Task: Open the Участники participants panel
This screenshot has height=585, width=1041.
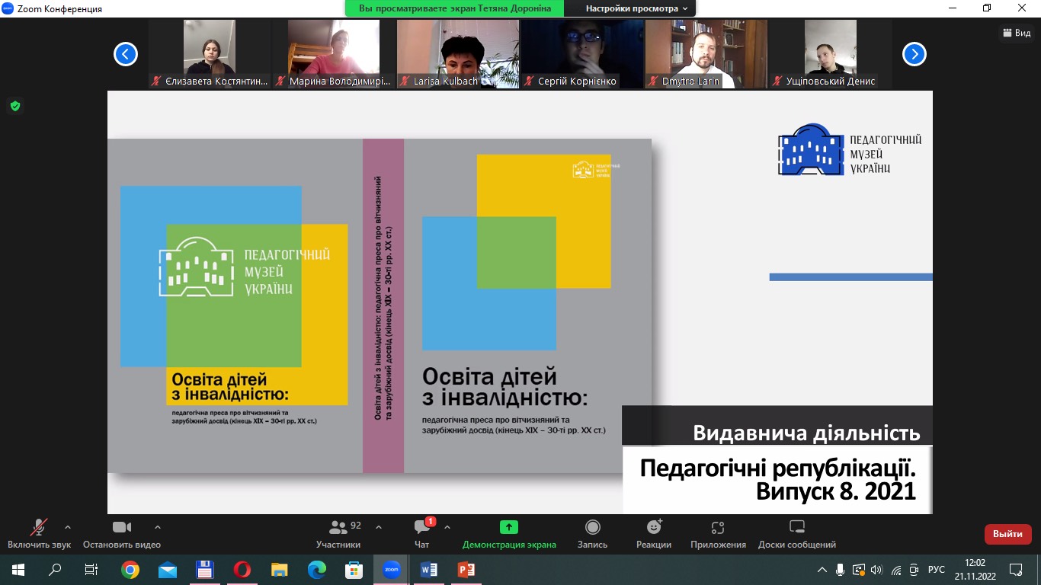Action: [x=338, y=533]
